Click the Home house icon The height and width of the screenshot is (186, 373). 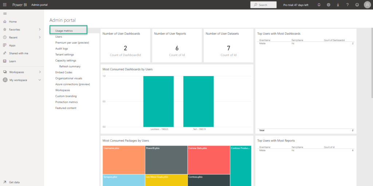point(5,21)
